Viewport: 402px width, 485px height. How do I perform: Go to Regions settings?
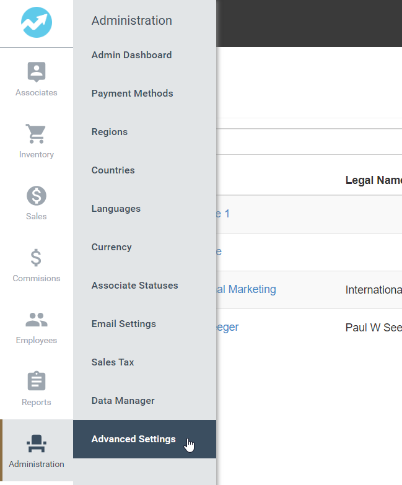point(109,132)
